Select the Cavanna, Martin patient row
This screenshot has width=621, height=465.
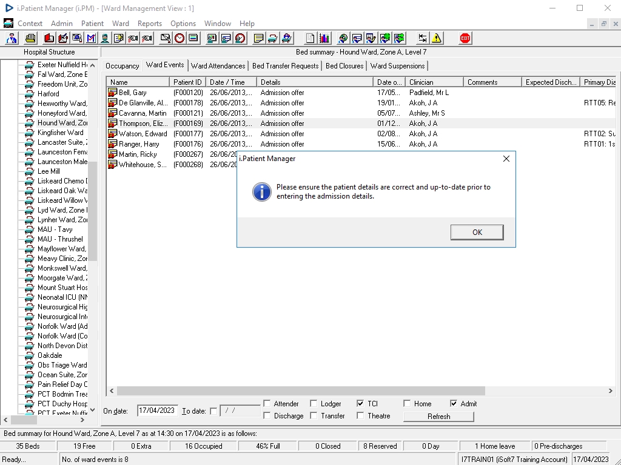361,113
